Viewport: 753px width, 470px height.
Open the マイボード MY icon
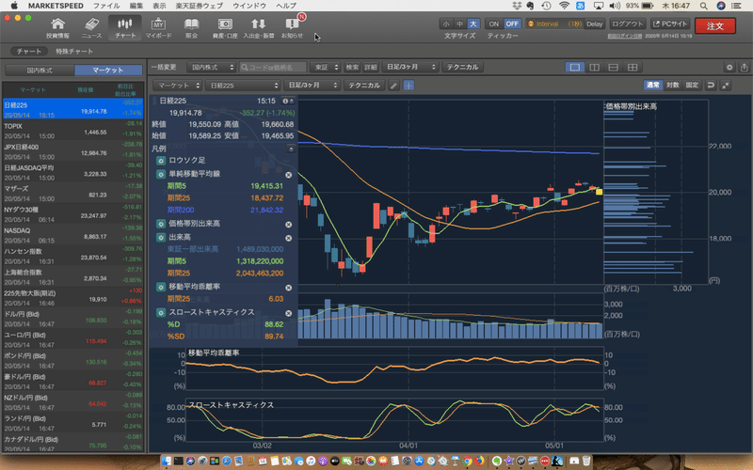(158, 28)
